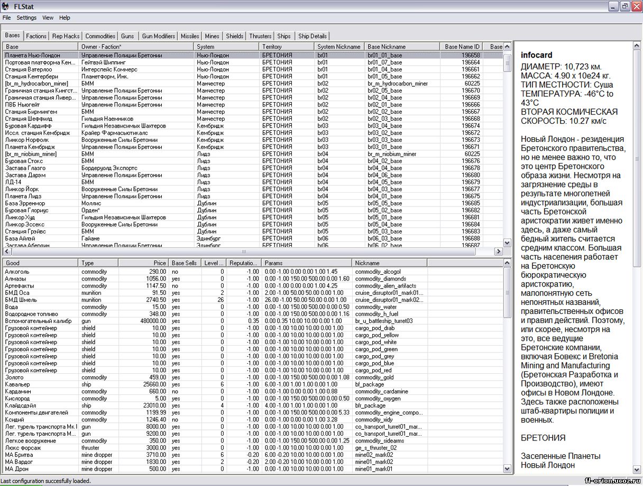Select base row Буровая Глориус
The width and height of the screenshot is (643, 486).
pyautogui.click(x=253, y=210)
